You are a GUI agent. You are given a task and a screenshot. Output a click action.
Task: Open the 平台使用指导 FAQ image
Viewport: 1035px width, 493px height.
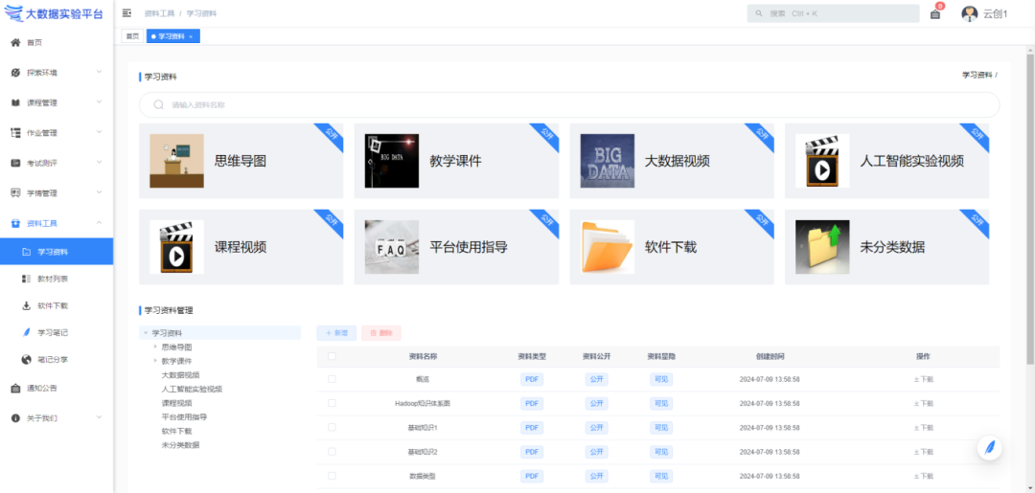391,247
